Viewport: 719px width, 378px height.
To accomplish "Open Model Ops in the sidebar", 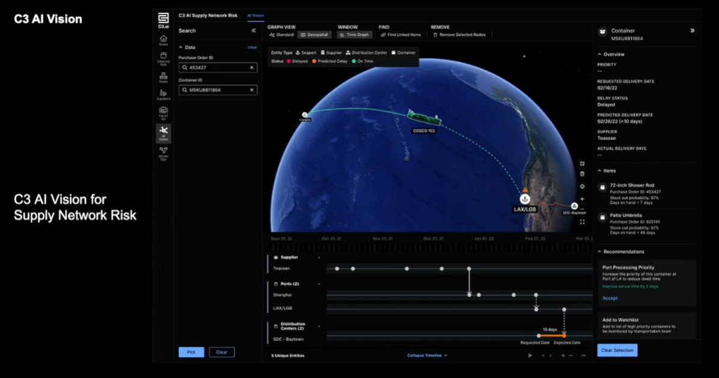I will point(163,153).
